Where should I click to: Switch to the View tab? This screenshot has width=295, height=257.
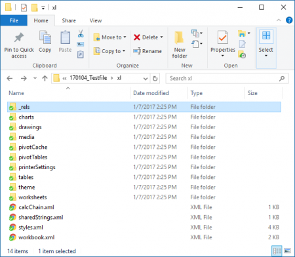click(x=96, y=20)
